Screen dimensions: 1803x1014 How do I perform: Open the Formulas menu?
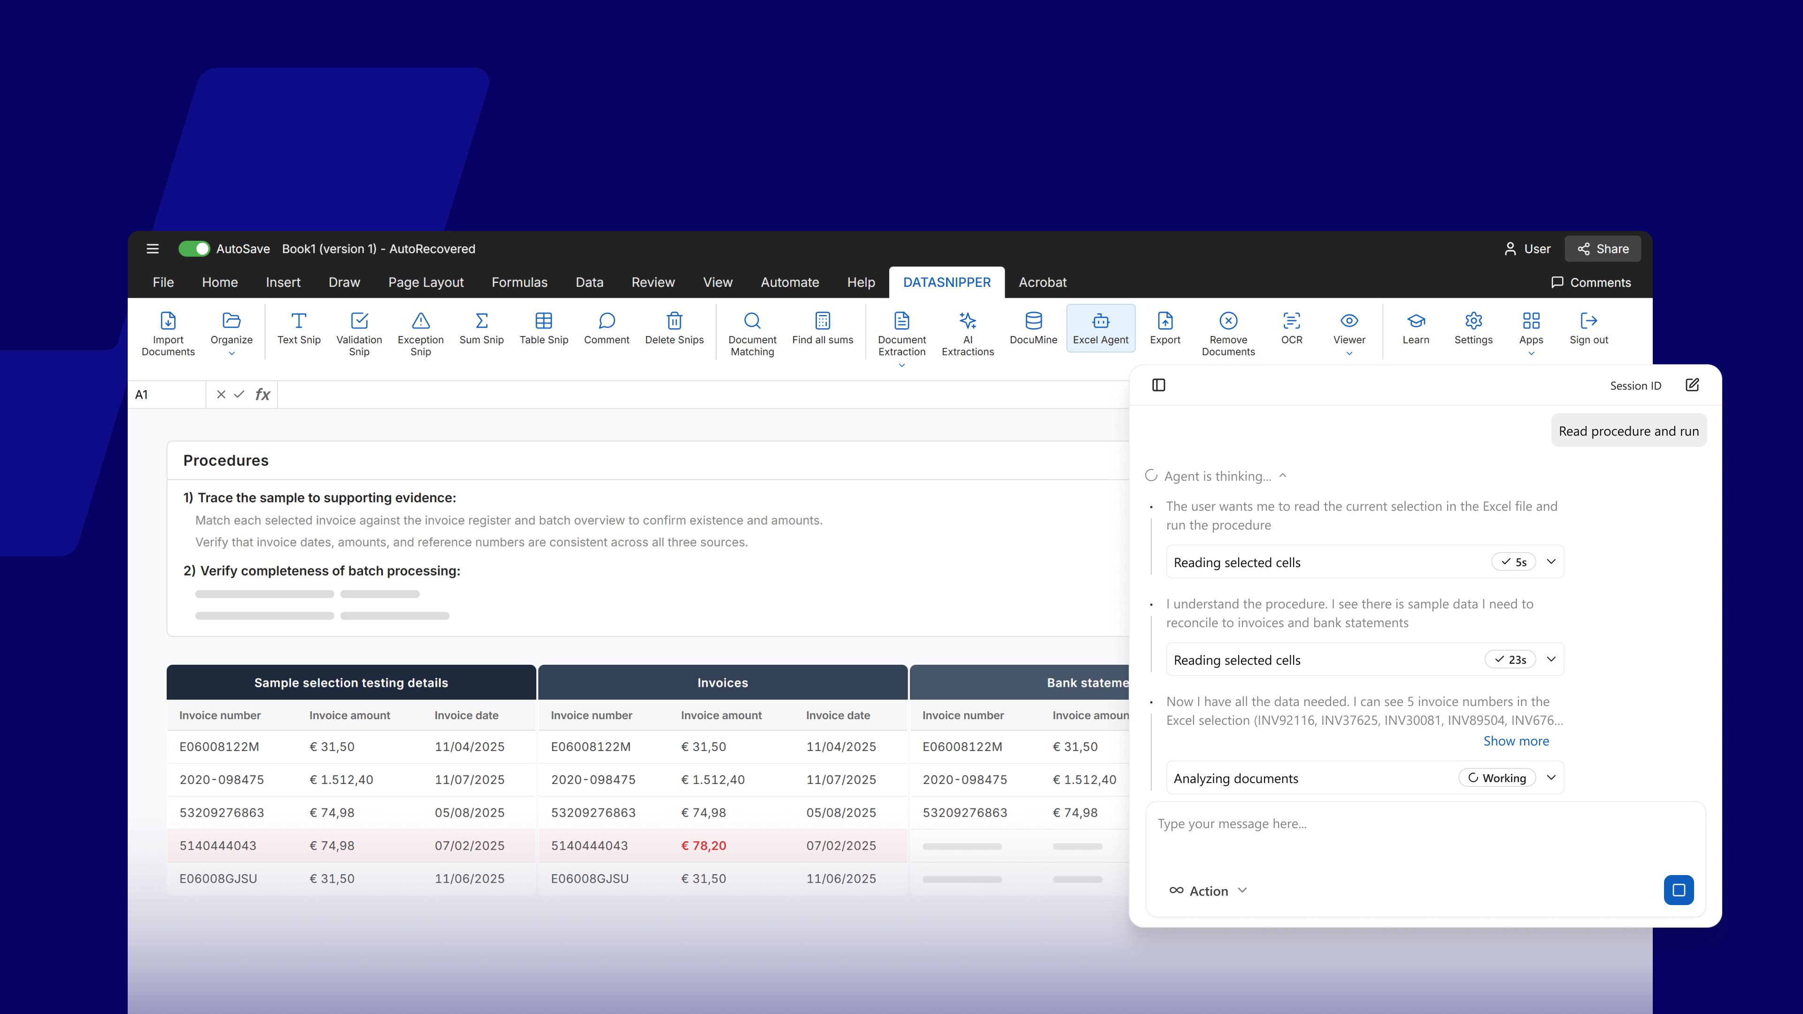pyautogui.click(x=519, y=282)
